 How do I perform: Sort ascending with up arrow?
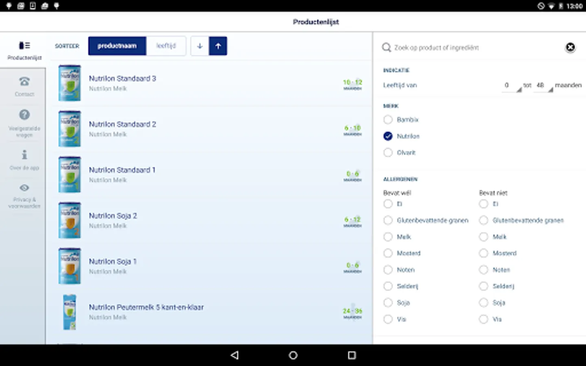(218, 46)
